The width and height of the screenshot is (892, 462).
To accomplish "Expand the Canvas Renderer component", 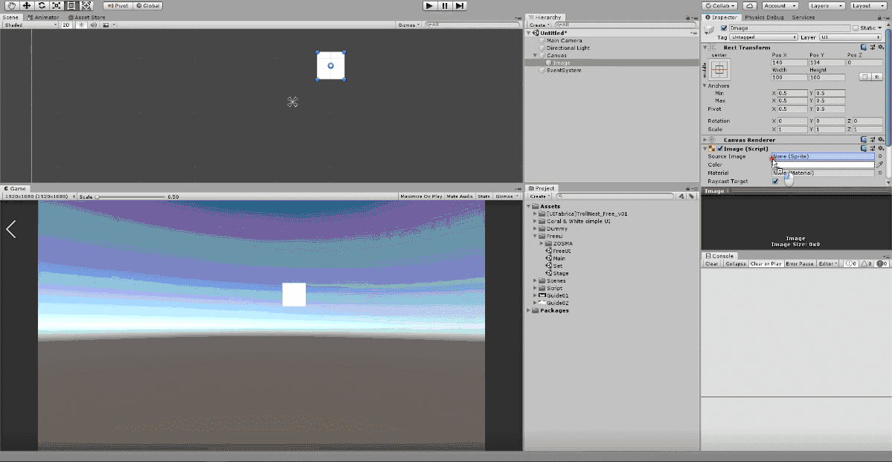I will point(705,140).
